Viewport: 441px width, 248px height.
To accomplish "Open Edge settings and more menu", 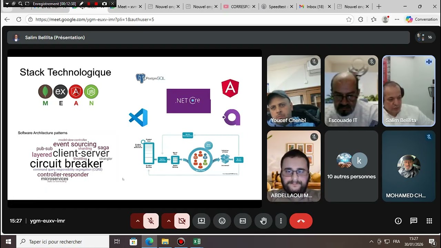I will click(397, 19).
